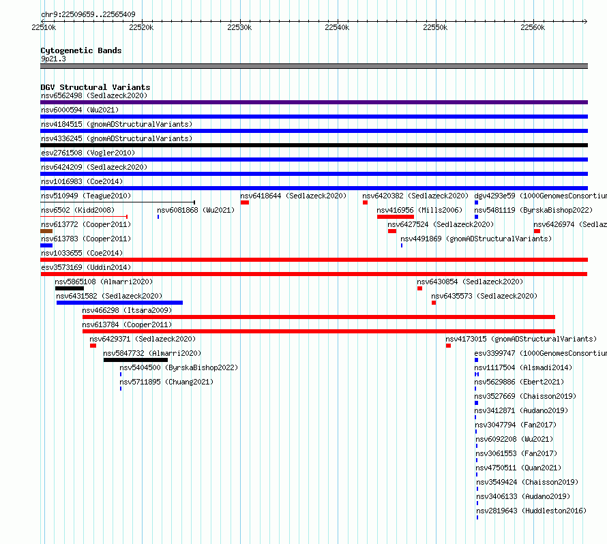Viewport: 607px width, 544px height.
Task: Click nsv3527669 (Chaisson2019) label
Action: (x=525, y=396)
